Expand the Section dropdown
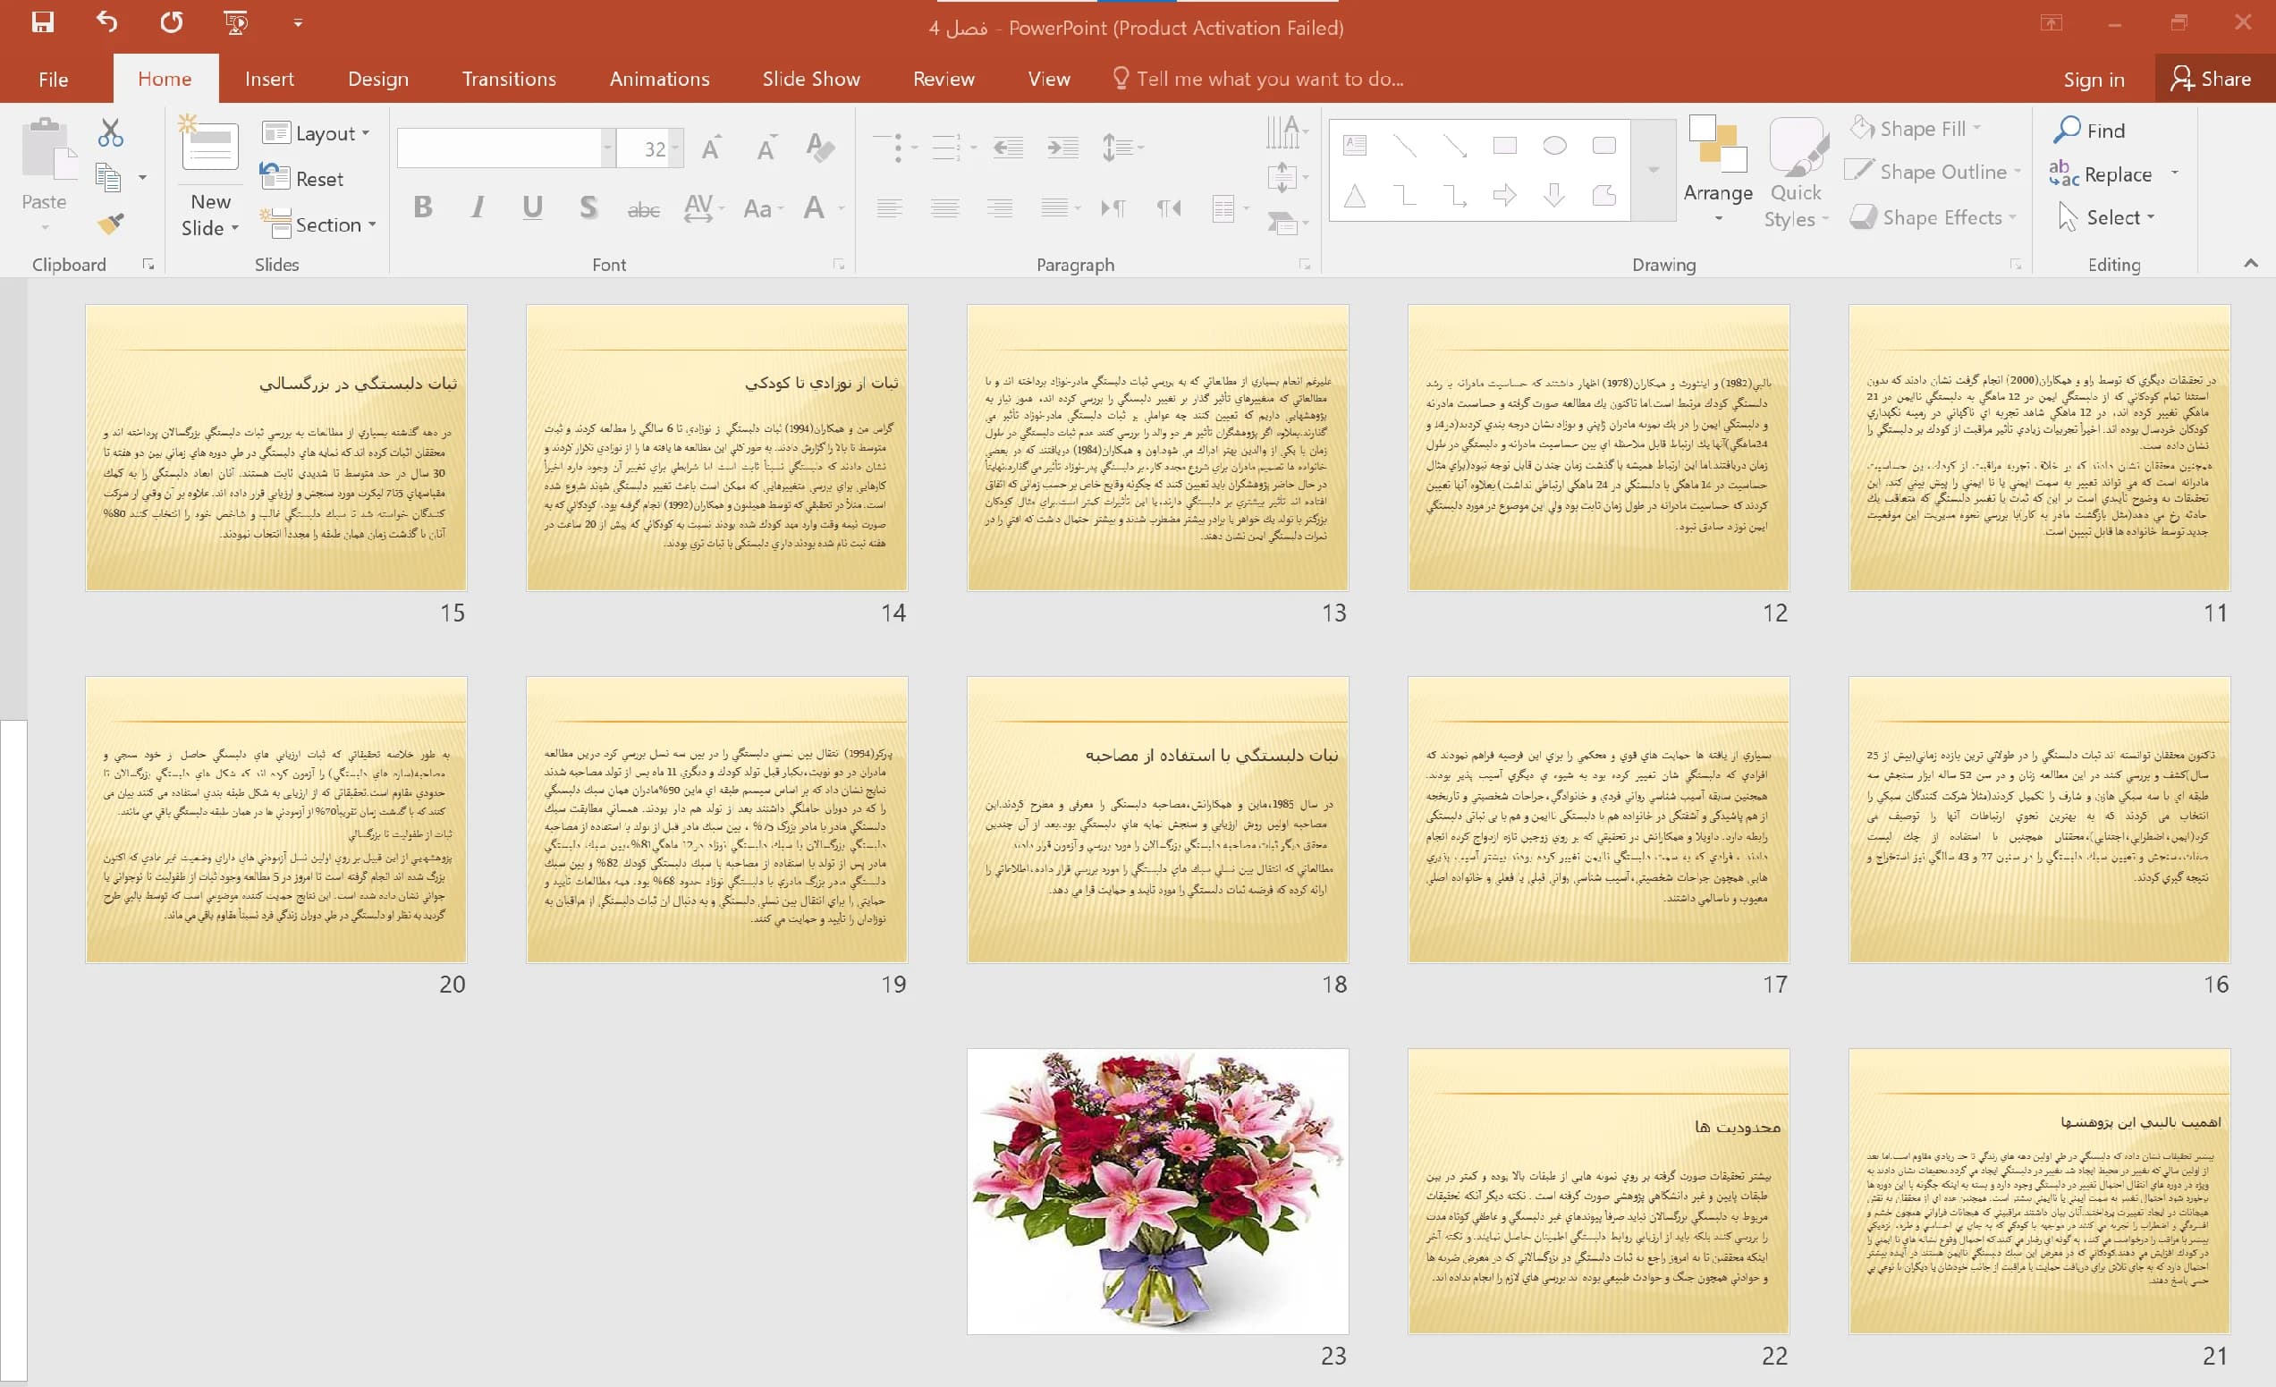This screenshot has height=1387, width=2276. [x=318, y=224]
